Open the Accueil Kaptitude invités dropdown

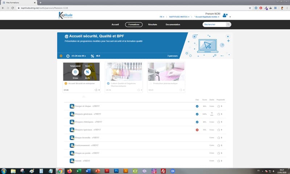(207, 17)
